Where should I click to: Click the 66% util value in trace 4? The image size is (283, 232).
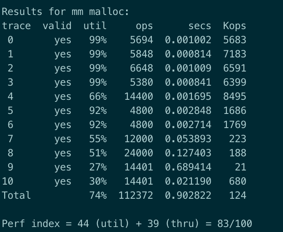coord(98,96)
